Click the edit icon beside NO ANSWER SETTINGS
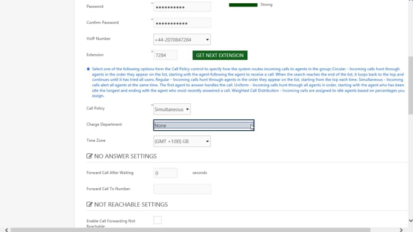Screen dimensions: 413x232 point(89,156)
